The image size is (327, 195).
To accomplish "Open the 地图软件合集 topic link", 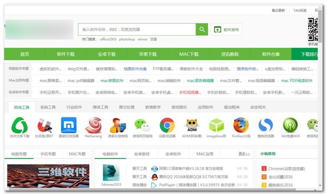I will [x=135, y=69].
